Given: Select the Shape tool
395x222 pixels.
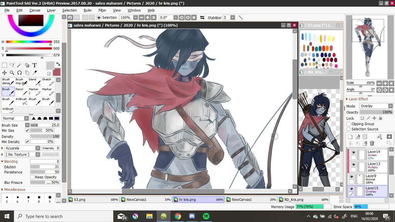Looking at the screenshot, I should [27, 65].
